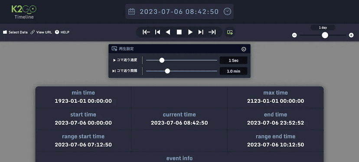Screen dimensions: 359x162
Task: Open the calendar date picker icon
Action: point(131,11)
